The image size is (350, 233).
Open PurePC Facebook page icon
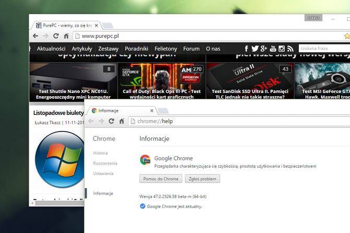pos(247,49)
